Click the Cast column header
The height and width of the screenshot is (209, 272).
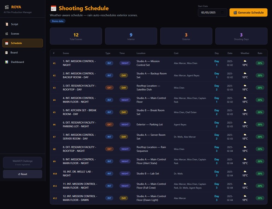[x=176, y=53]
